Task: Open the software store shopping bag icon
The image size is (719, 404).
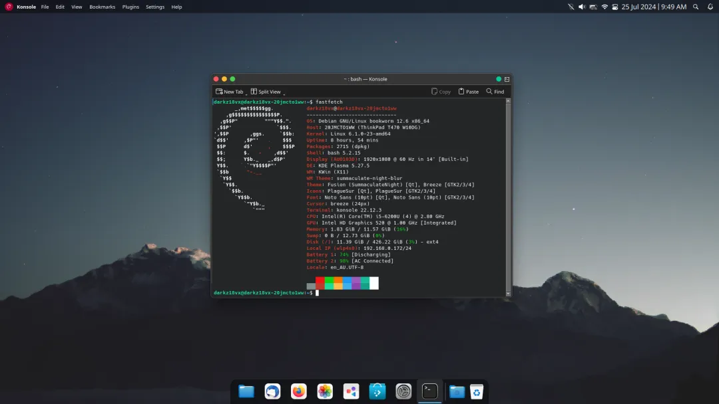Action: pos(377,391)
